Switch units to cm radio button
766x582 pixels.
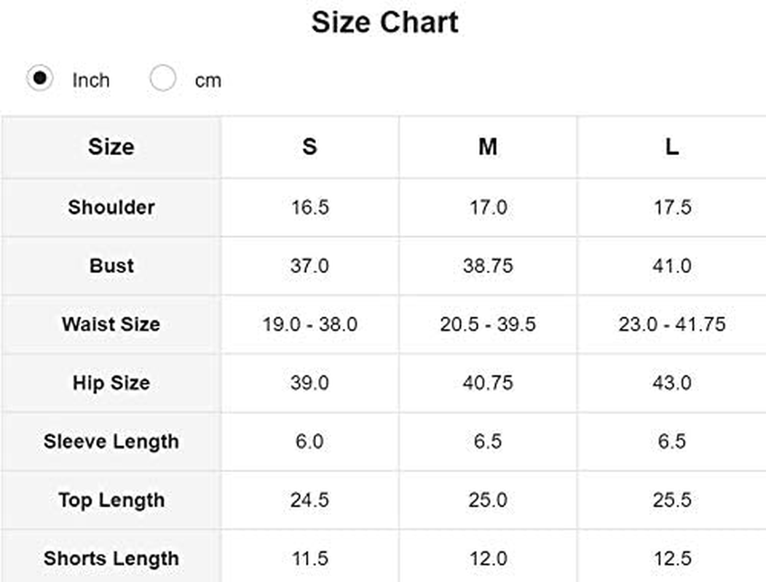click(x=162, y=78)
